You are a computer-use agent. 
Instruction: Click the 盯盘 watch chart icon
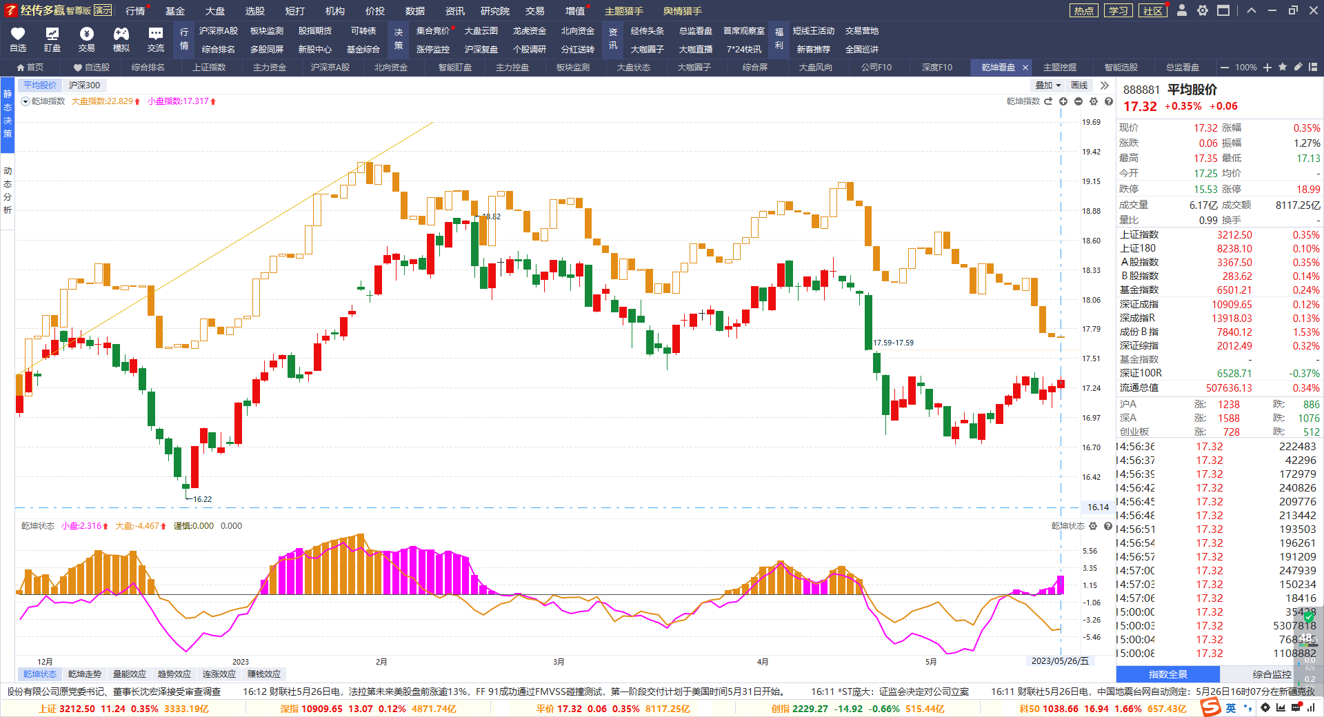click(52, 34)
